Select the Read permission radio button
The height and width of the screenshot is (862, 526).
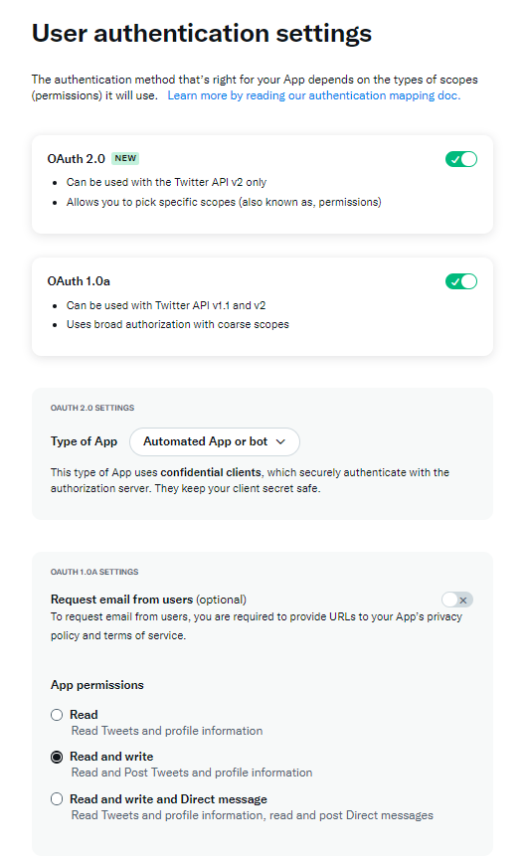(57, 715)
